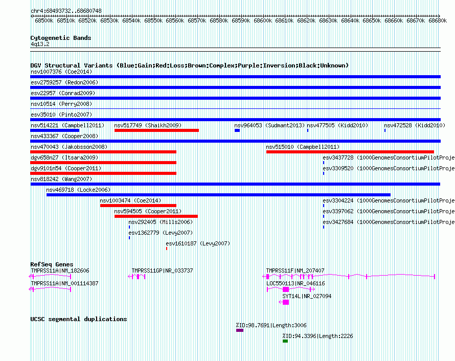This screenshot has height=361, width=455.
Task: Click the green %ID:94.3396 duplication block
Action: (x=285, y=341)
